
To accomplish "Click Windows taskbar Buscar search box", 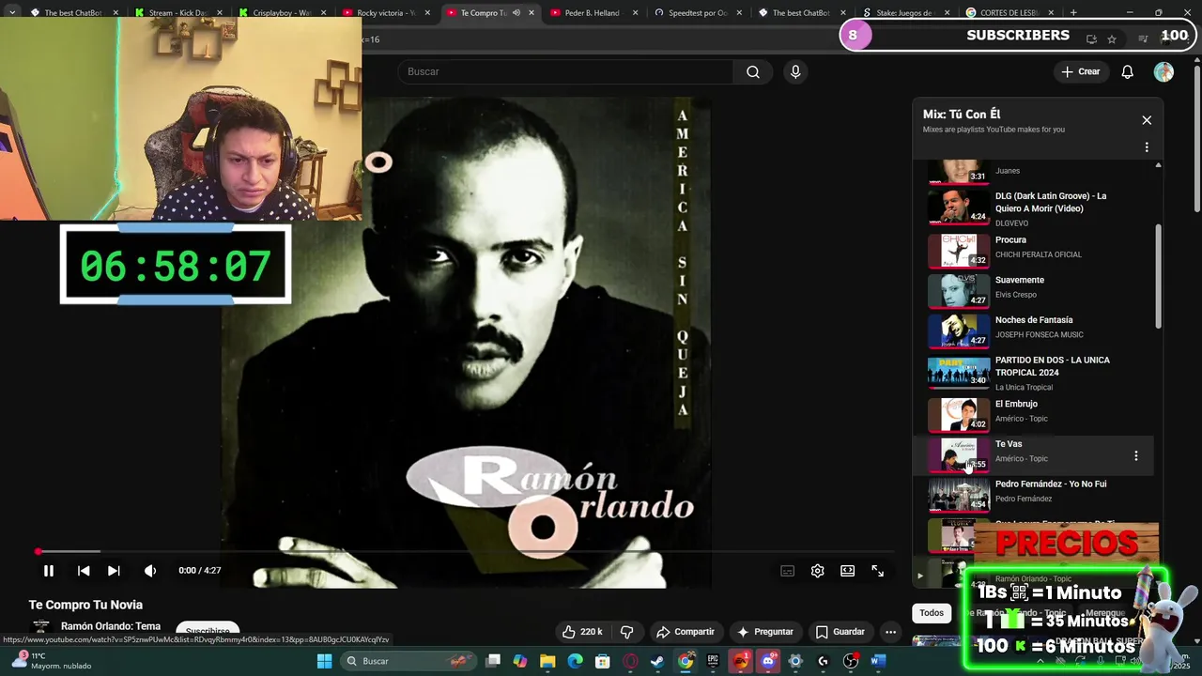I will coord(407,661).
